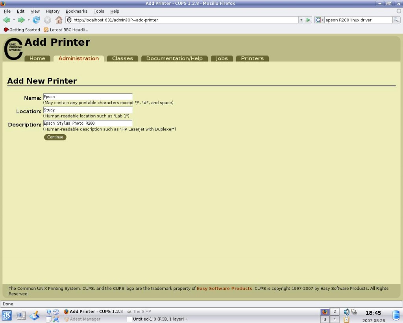The image size is (403, 323).
Task: Open the Bookmarks menu
Action: click(76, 11)
